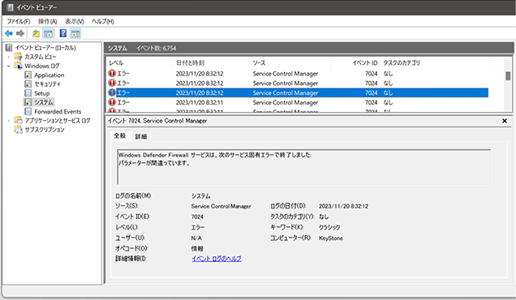
Task: Click the event description text box
Action: pos(303,167)
